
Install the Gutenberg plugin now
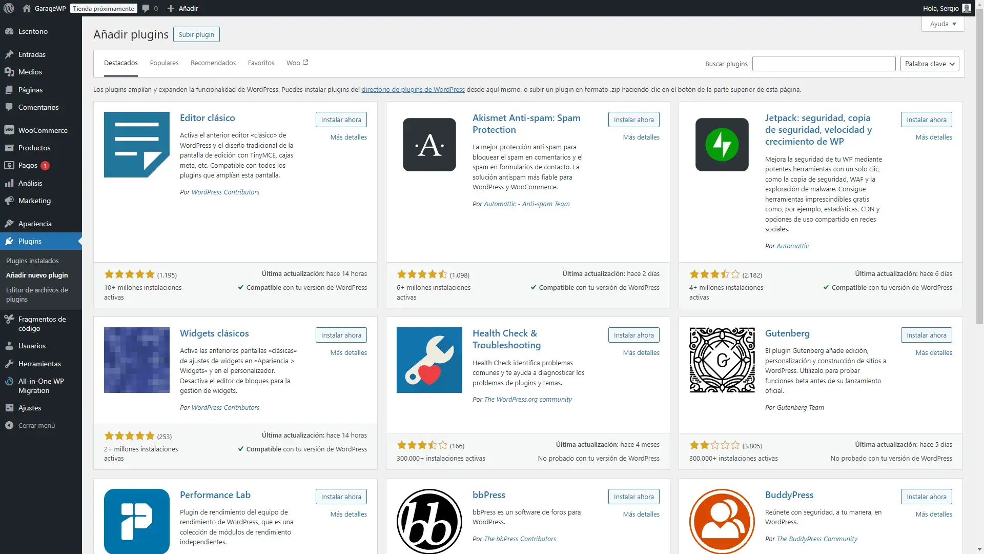click(927, 335)
